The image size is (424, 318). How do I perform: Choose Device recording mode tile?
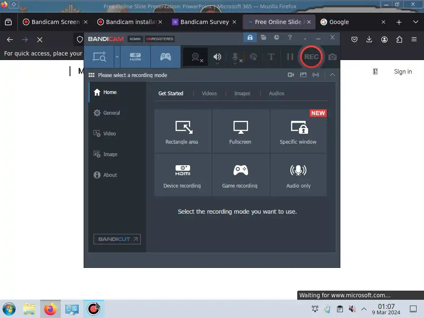pyautogui.click(x=183, y=175)
